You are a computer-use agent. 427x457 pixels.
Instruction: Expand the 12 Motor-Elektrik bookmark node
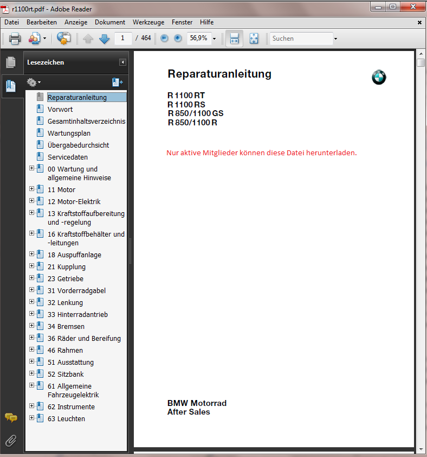pos(32,201)
